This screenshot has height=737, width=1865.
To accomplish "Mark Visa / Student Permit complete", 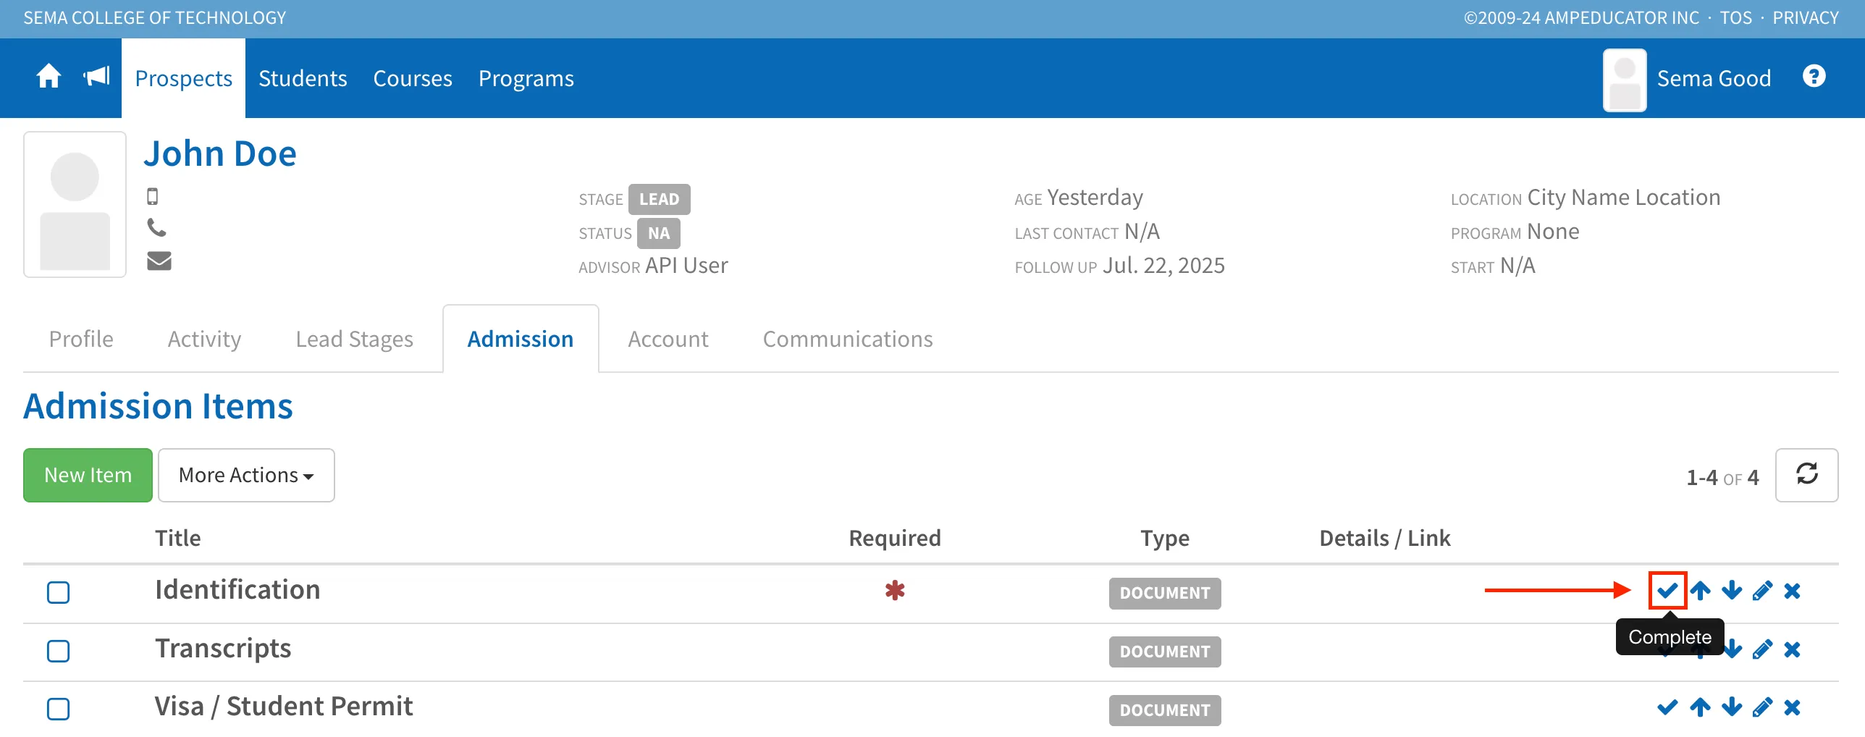I will (1667, 707).
